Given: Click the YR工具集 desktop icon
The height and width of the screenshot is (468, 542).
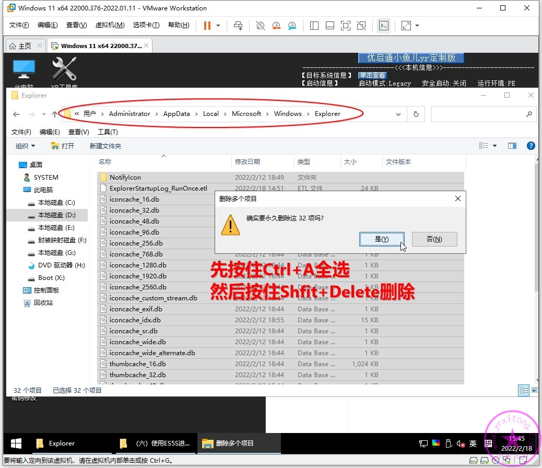Looking at the screenshot, I should [x=64, y=73].
